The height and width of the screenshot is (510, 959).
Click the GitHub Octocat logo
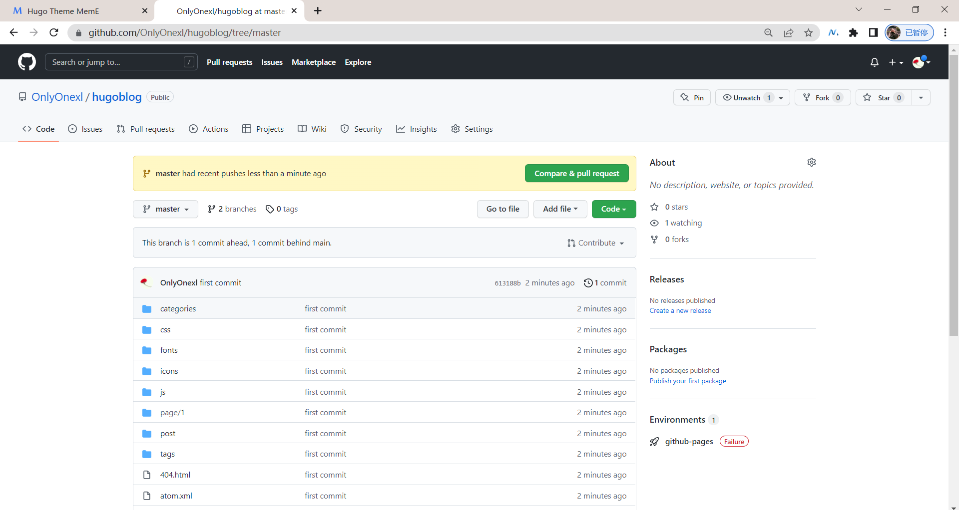coord(27,62)
